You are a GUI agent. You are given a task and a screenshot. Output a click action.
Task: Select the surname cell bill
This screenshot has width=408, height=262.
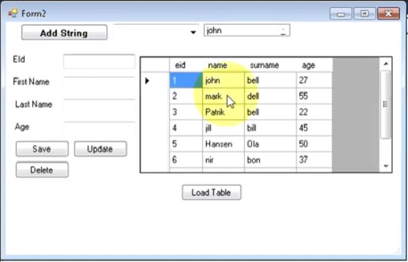click(270, 128)
